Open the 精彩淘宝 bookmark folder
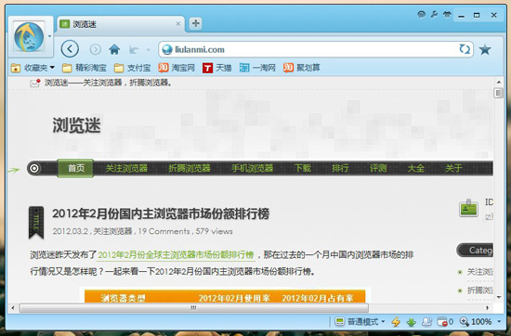Image resolution: width=511 pixels, height=336 pixels. click(x=85, y=68)
